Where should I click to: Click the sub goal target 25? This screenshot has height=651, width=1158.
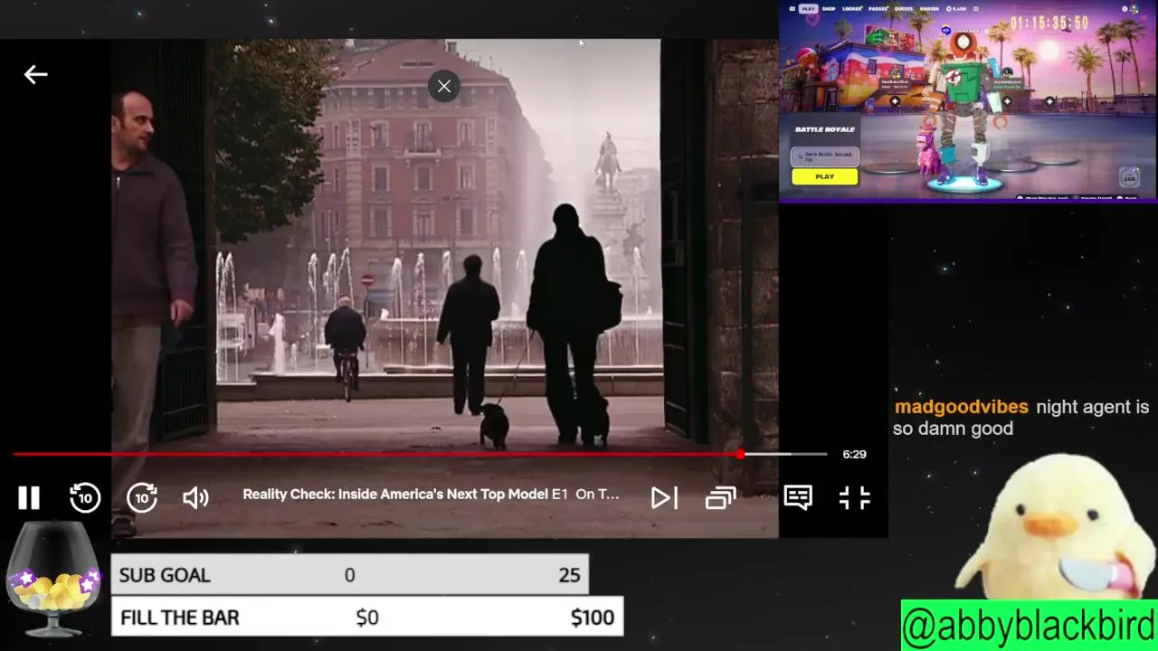point(569,575)
